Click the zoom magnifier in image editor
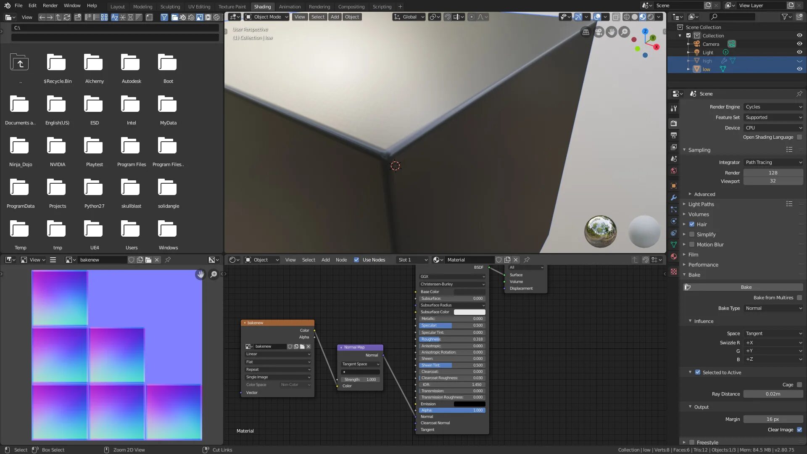This screenshot has height=454, width=807. click(x=214, y=275)
